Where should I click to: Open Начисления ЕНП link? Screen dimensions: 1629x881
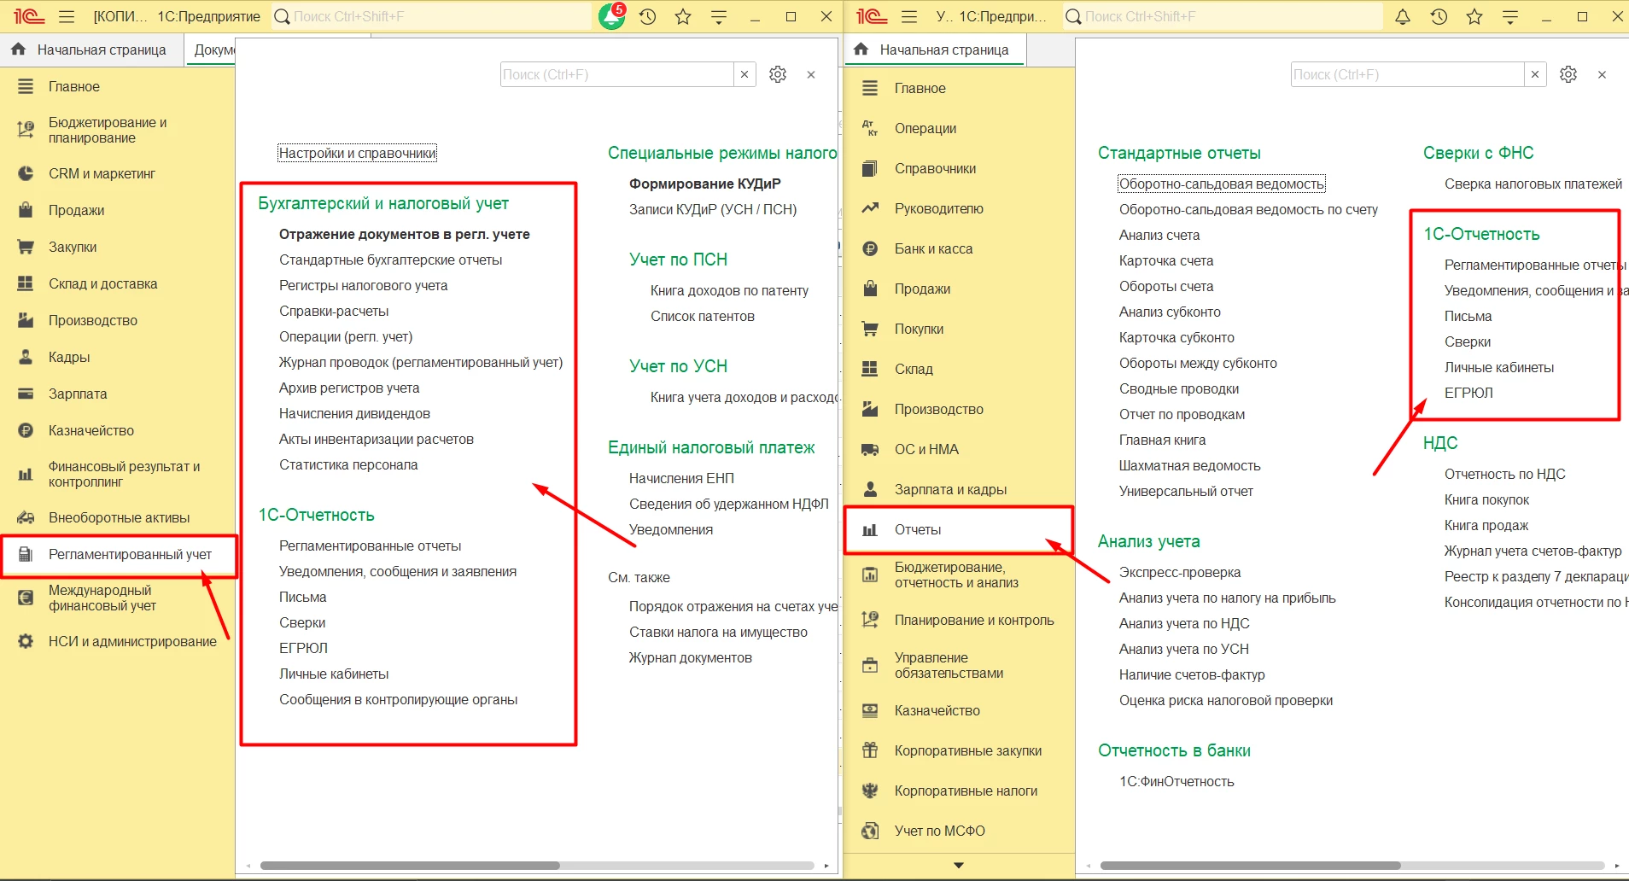click(682, 478)
